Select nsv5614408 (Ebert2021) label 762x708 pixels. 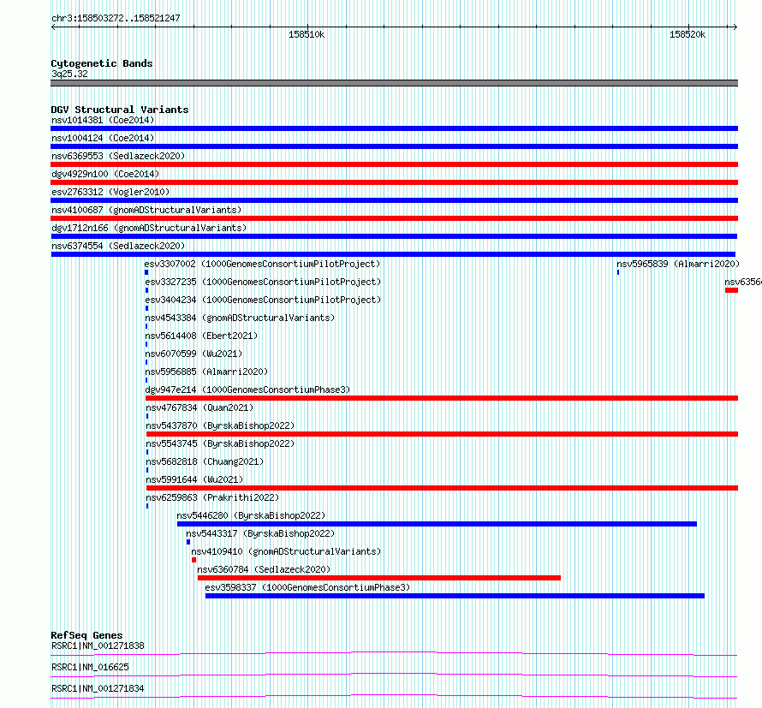(201, 336)
